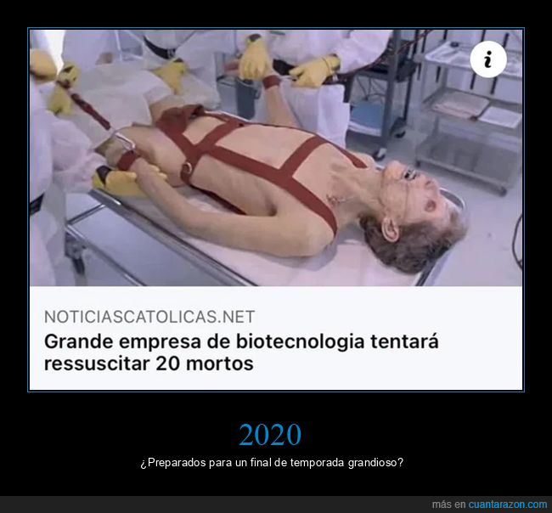Select the red crossed chest straps
The image size is (552, 513).
click(x=246, y=155)
